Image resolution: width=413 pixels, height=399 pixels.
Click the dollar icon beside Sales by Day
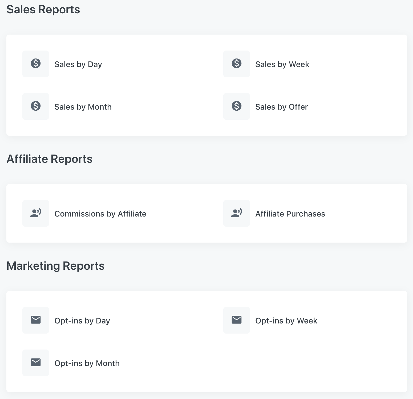(36, 64)
